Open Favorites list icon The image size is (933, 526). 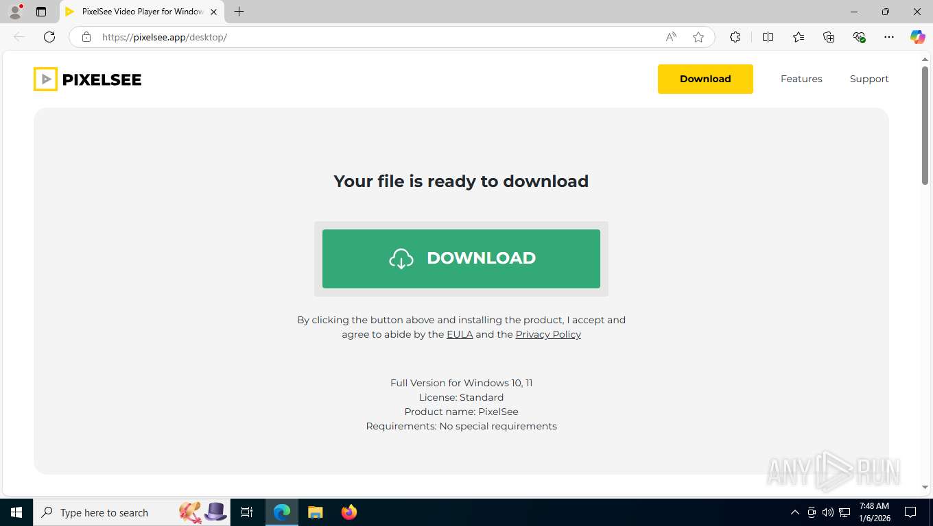coord(799,37)
